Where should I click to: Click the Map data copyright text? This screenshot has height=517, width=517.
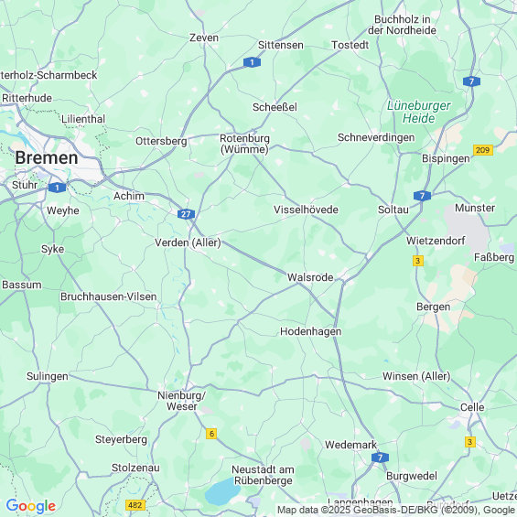point(396,510)
